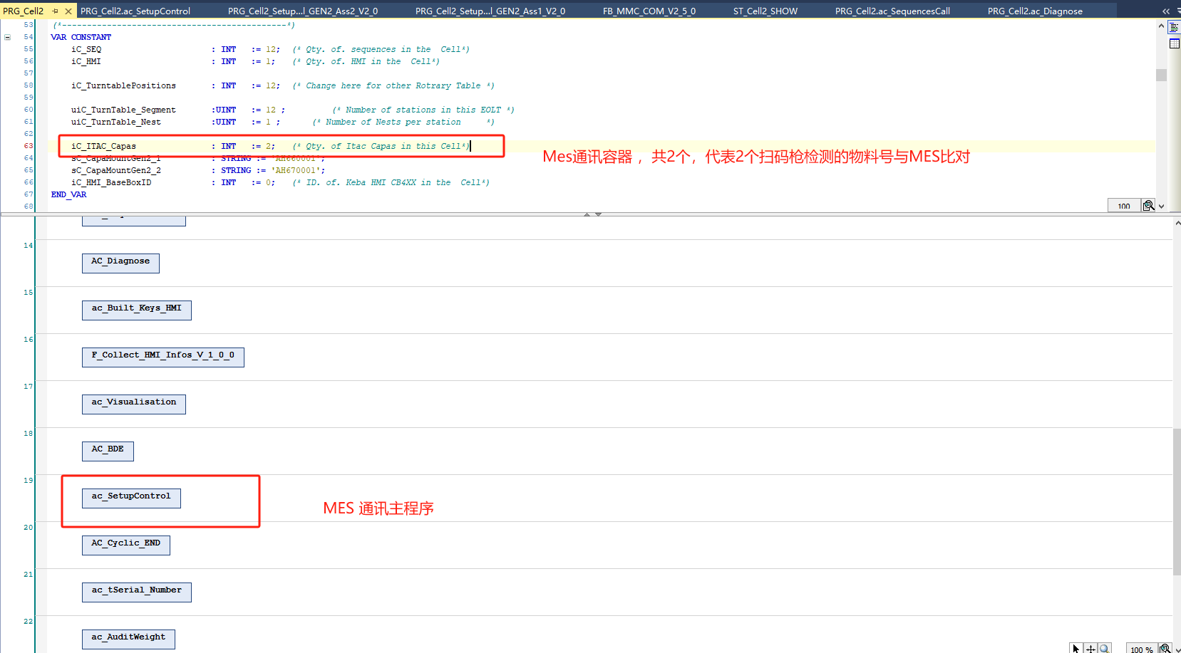Select the ac_Visualisation block
Viewport: 1181px width, 653px height.
click(x=133, y=404)
